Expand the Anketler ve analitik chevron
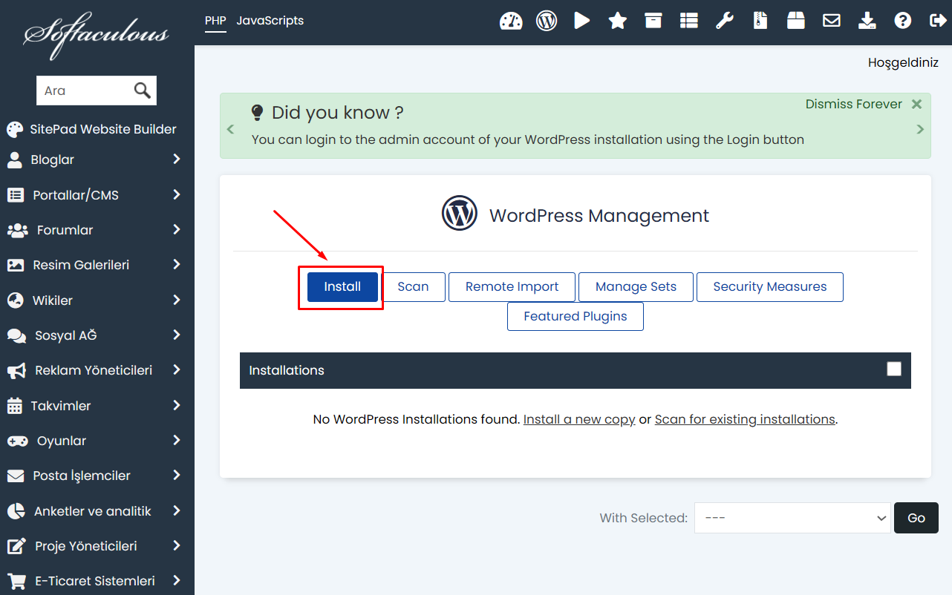 177,511
